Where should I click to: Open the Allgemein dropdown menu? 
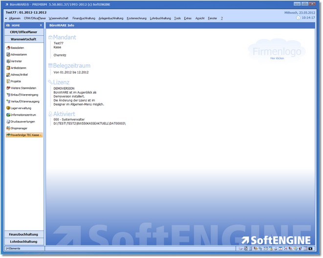point(14,18)
